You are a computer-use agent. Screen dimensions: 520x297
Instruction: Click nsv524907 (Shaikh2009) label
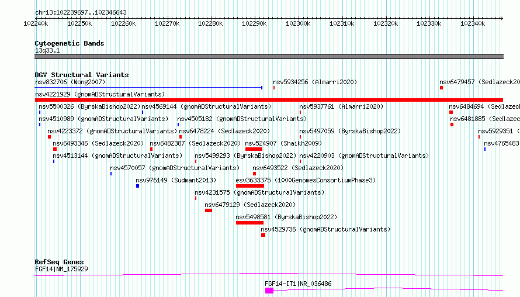tap(283, 143)
